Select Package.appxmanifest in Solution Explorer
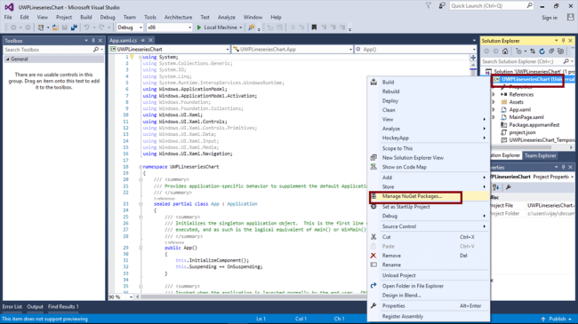The height and width of the screenshot is (324, 578). pos(534,125)
